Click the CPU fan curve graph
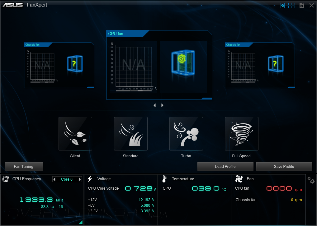Screen dimensions: 317x226 tap(133, 67)
